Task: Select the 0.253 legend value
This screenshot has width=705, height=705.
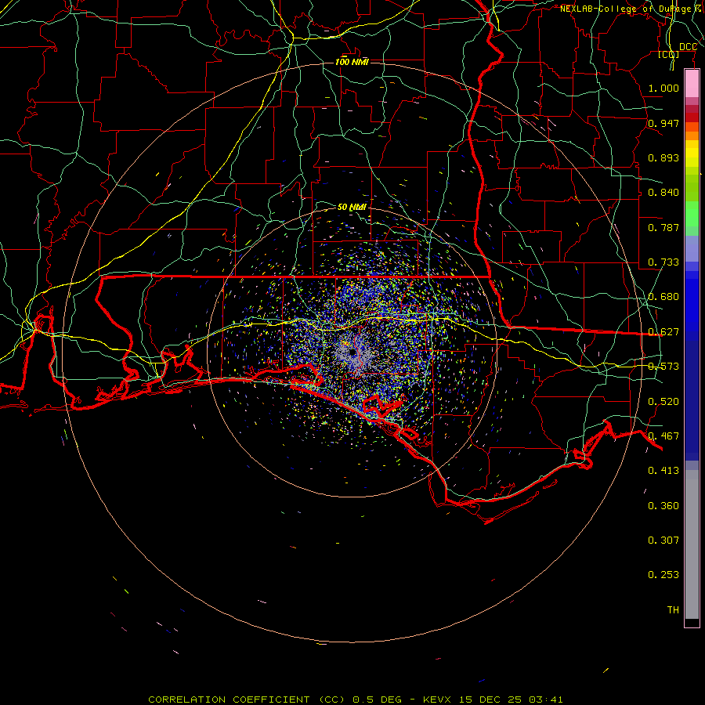Action: coord(663,575)
